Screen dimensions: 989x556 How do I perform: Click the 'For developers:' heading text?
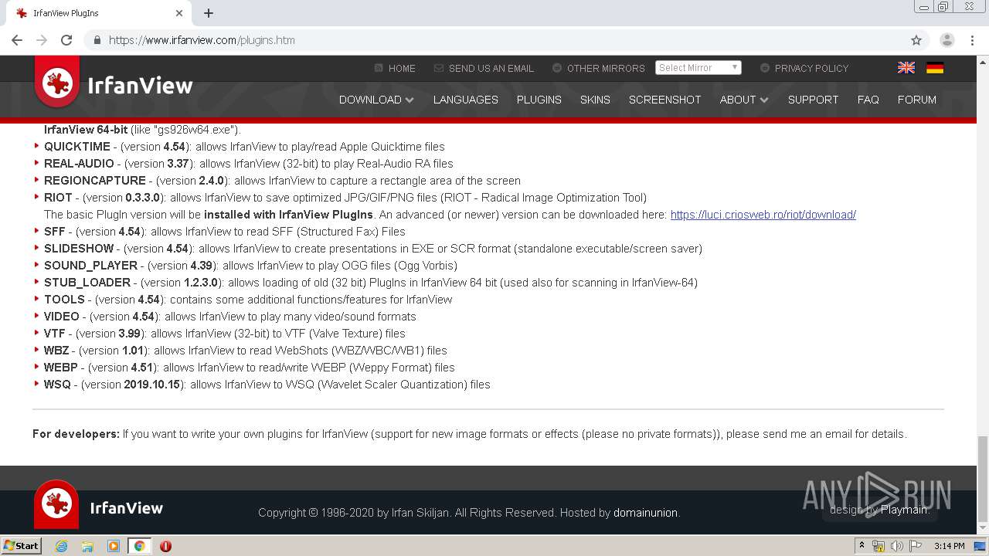(x=76, y=434)
